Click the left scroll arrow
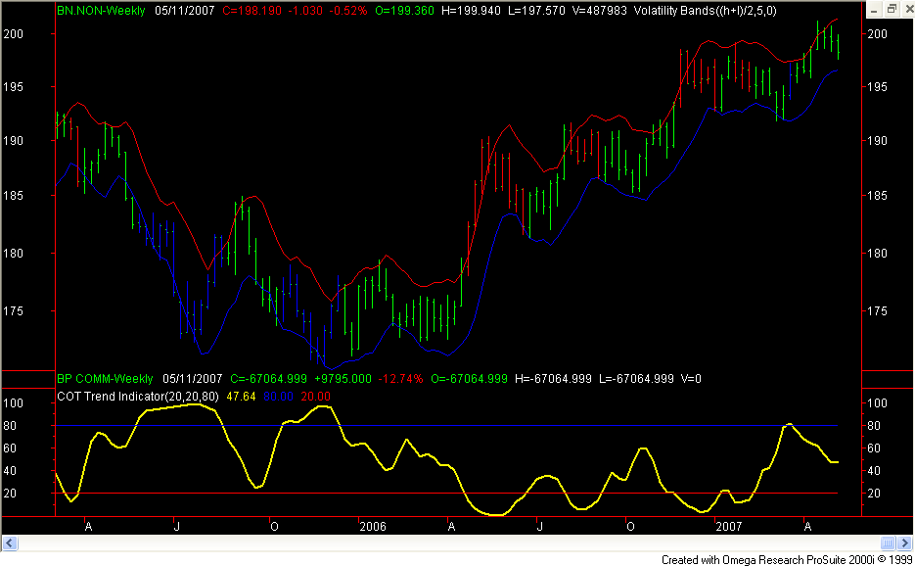Image resolution: width=915 pixels, height=566 pixels. click(x=10, y=543)
